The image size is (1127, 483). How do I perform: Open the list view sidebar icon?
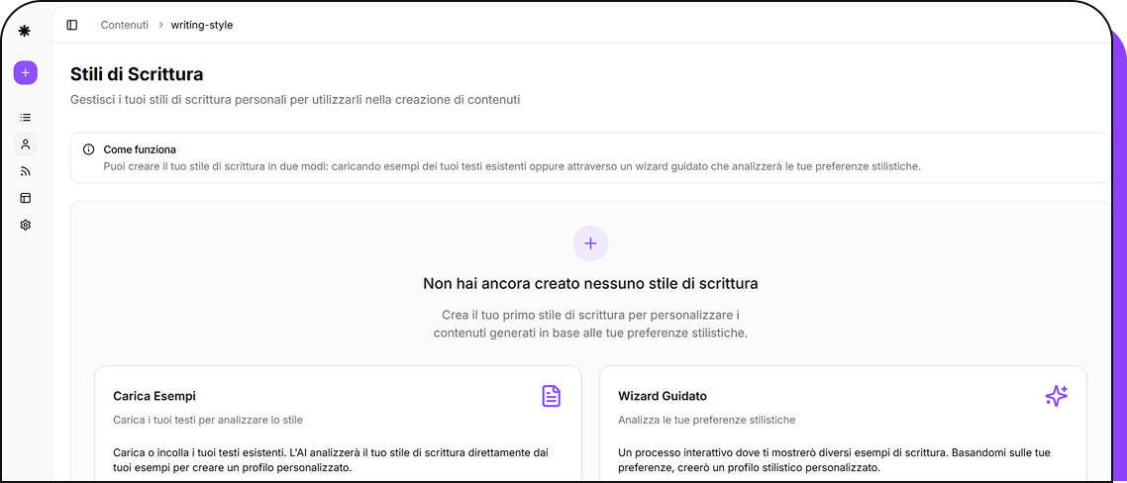[x=26, y=117]
